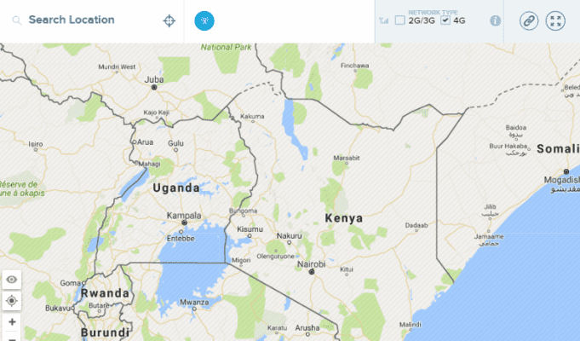Expand map to fullscreen
Screen dimensions: 580x341
tap(555, 20)
